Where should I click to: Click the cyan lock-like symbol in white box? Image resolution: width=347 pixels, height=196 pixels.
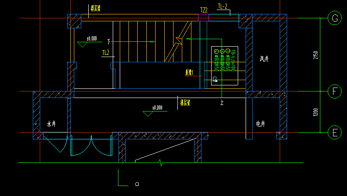coord(215,79)
